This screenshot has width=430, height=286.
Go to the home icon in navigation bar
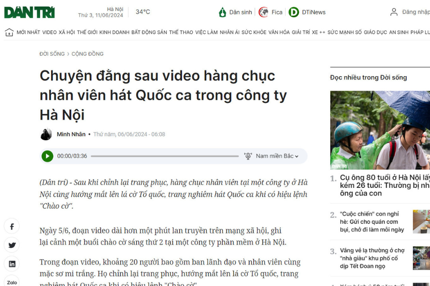point(9,32)
